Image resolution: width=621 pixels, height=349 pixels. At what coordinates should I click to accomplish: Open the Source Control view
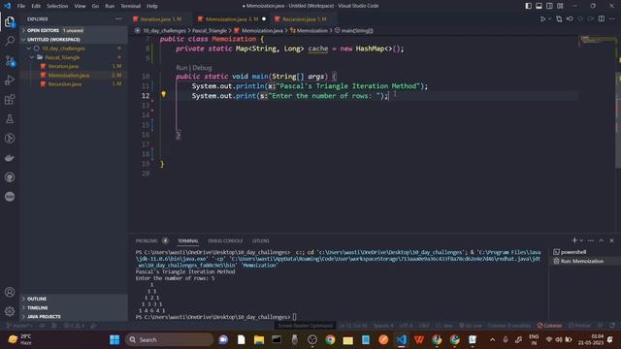tap(10, 60)
